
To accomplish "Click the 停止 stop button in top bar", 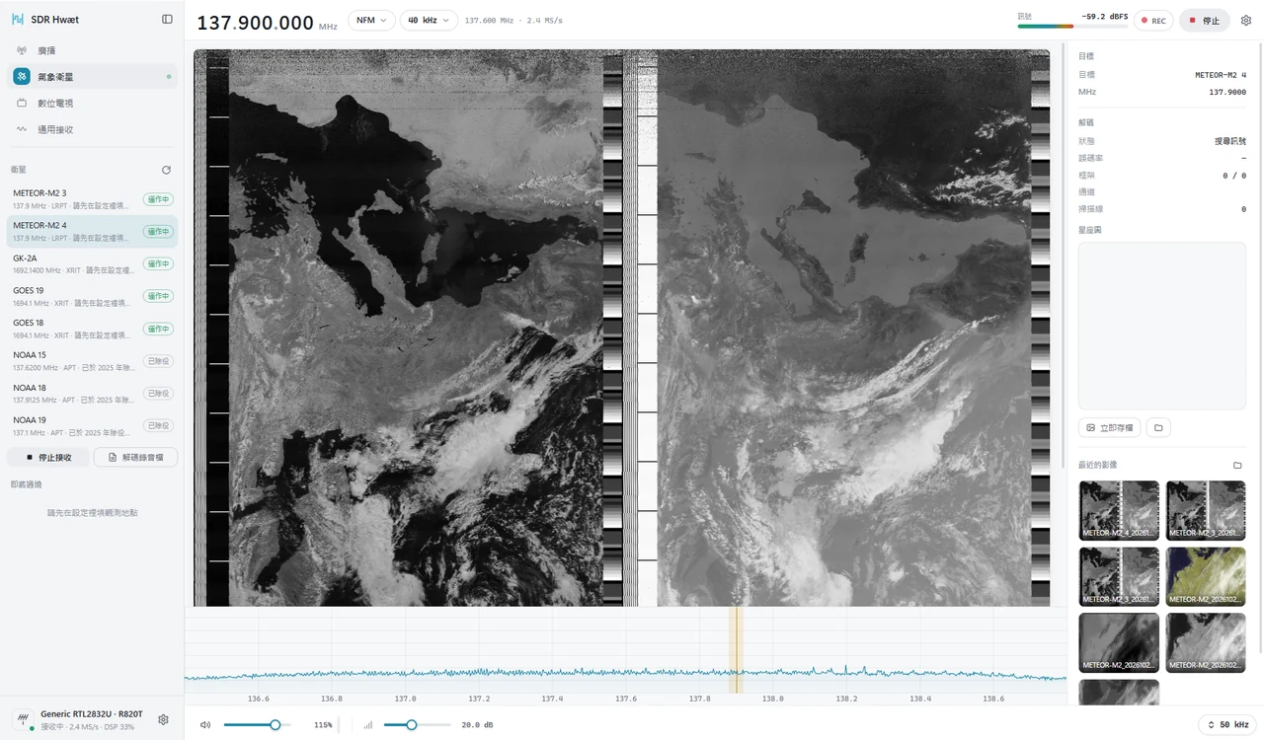I will click(1204, 21).
